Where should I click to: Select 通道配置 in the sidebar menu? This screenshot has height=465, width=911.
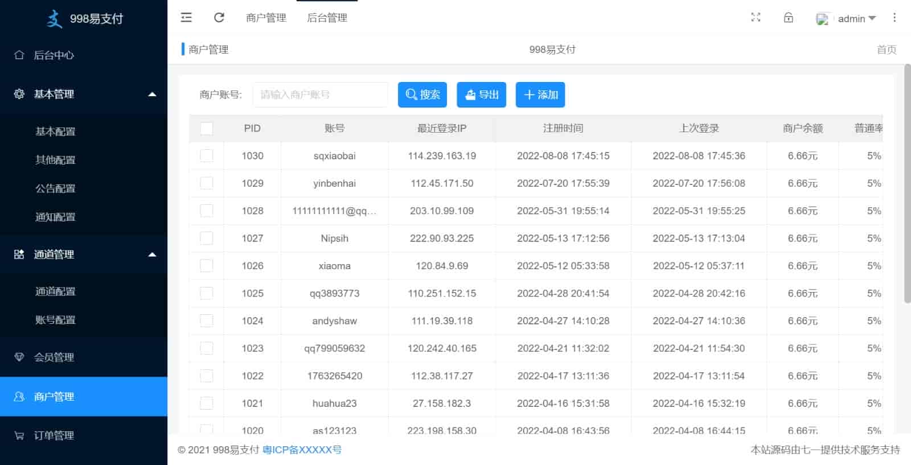[55, 291]
